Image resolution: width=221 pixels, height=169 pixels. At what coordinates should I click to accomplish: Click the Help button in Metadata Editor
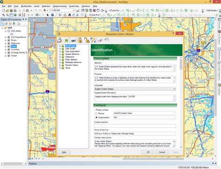(x=64, y=152)
